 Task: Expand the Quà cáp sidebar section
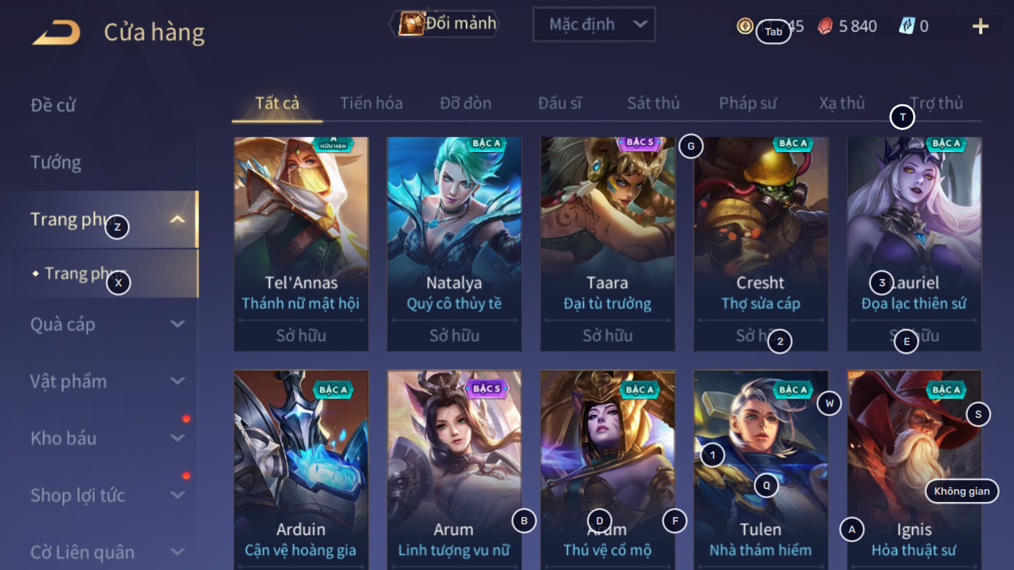click(177, 324)
